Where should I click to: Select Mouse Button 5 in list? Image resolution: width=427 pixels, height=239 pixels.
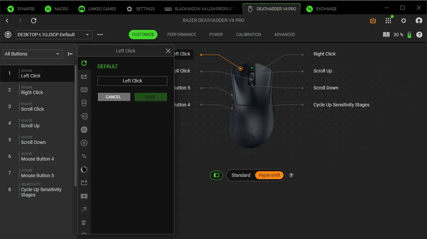pos(37,173)
